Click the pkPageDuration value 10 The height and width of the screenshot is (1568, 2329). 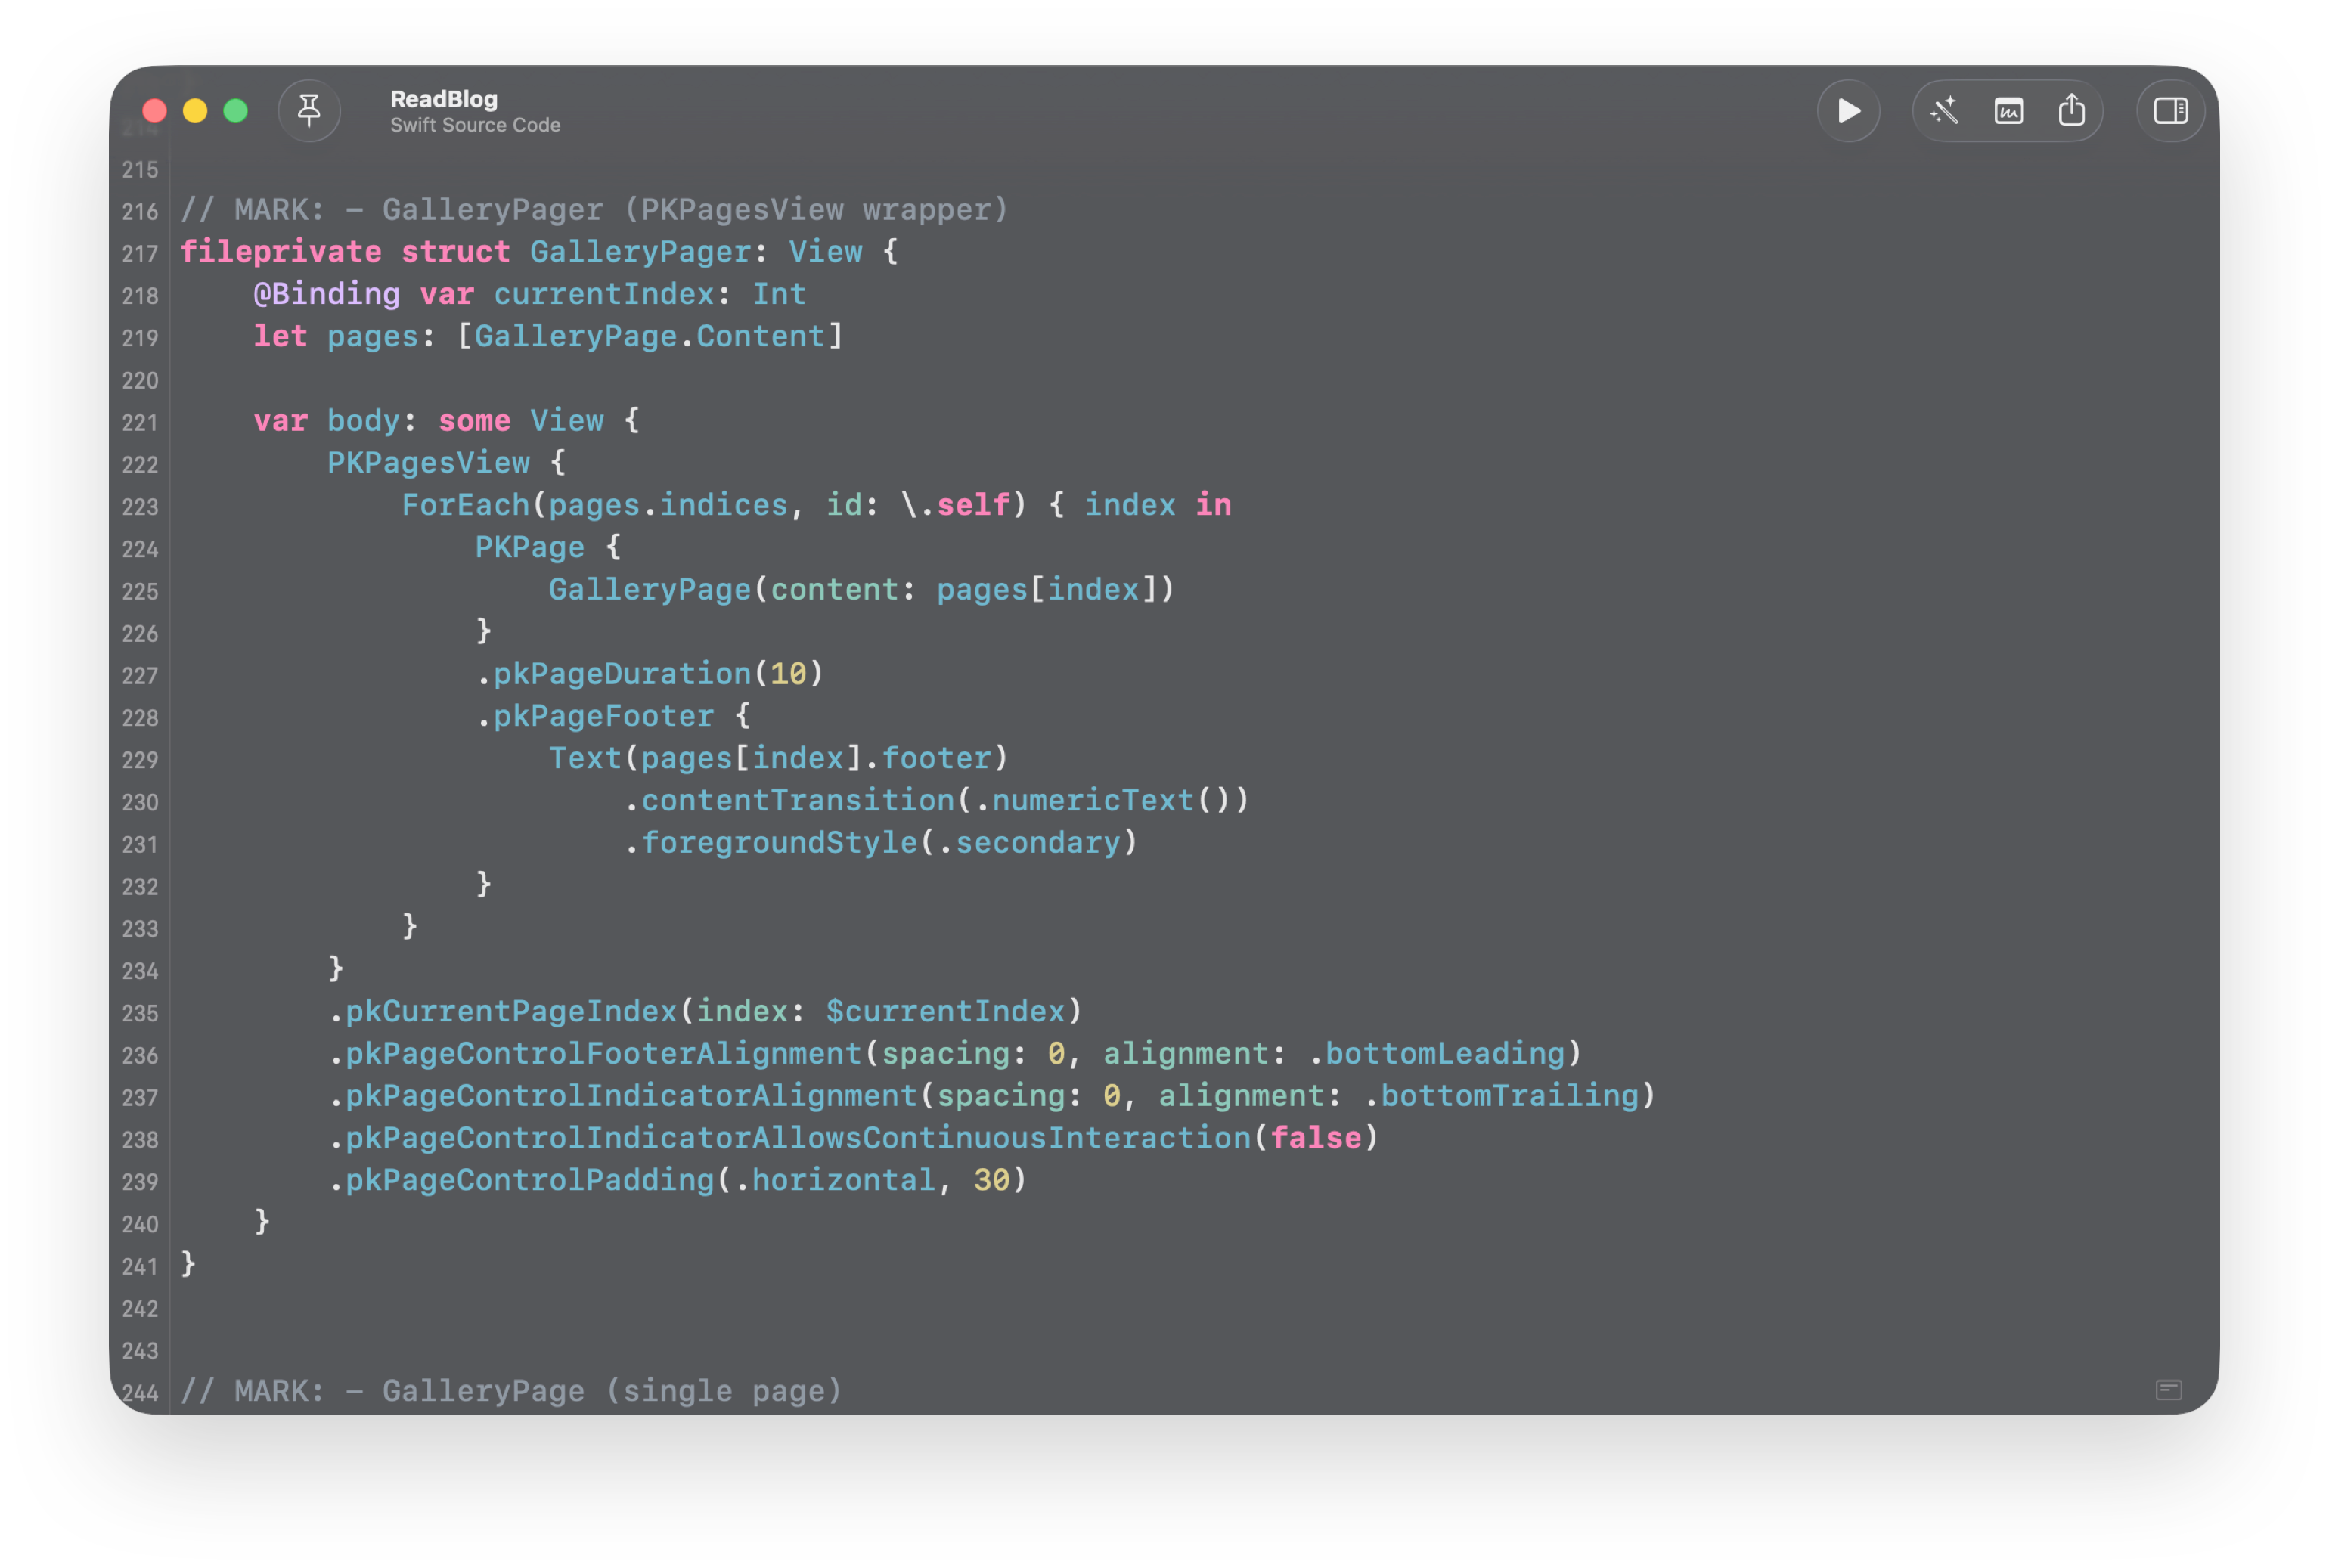788,674
